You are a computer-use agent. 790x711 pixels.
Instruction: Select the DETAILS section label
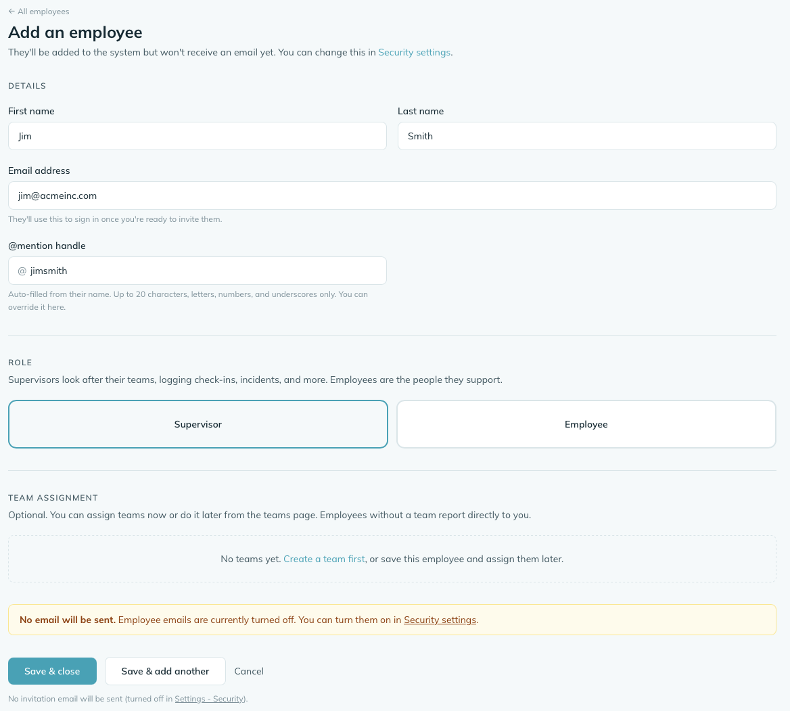27,86
